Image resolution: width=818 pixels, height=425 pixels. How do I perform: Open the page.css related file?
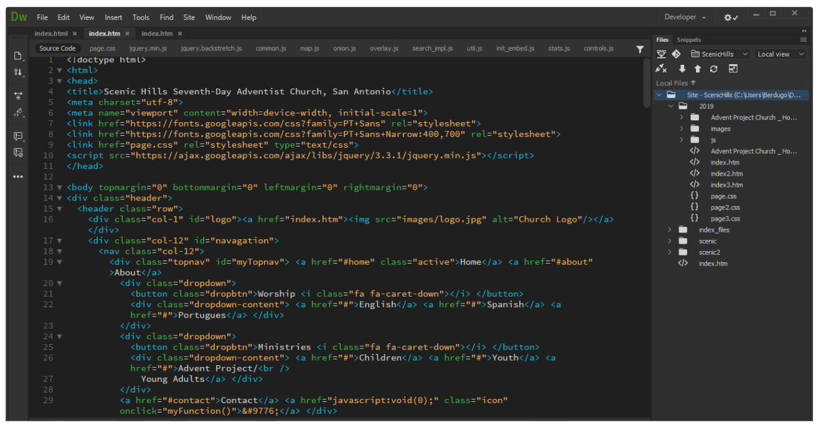pos(102,48)
